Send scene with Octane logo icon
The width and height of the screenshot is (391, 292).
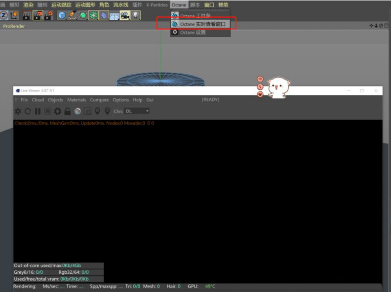18,111
